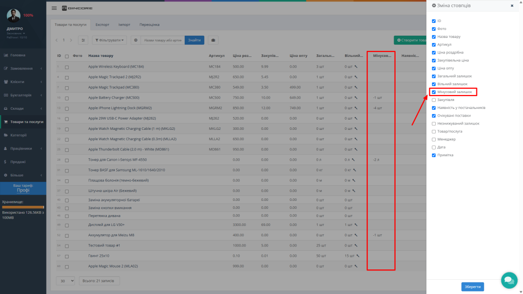Image resolution: width=523 pixels, height=294 pixels.
Task: Focus the product name search field
Action: pyautogui.click(x=163, y=40)
